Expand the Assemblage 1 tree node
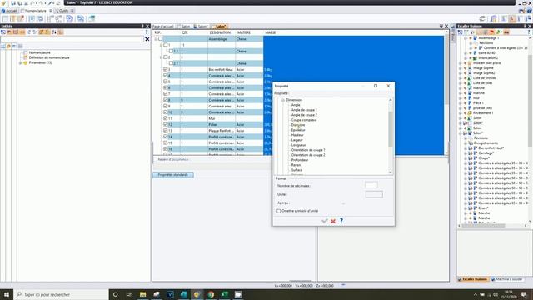This screenshot has width=533, height=300. (x=466, y=38)
